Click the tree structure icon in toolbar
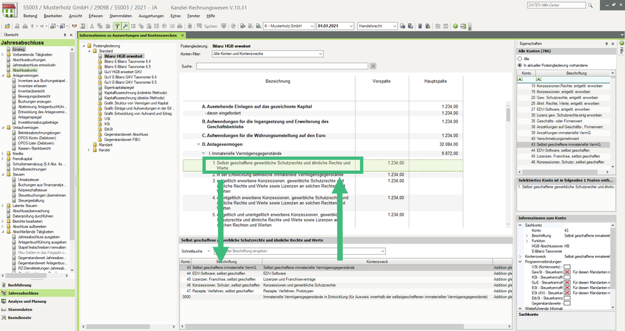Image resolution: width=625 pixels, height=331 pixels. [117, 26]
